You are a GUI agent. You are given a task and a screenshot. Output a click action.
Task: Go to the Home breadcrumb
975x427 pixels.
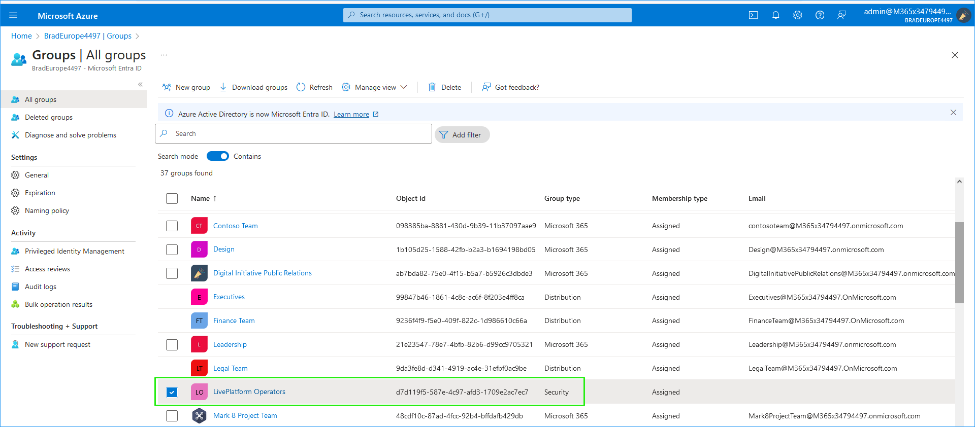pyautogui.click(x=21, y=36)
